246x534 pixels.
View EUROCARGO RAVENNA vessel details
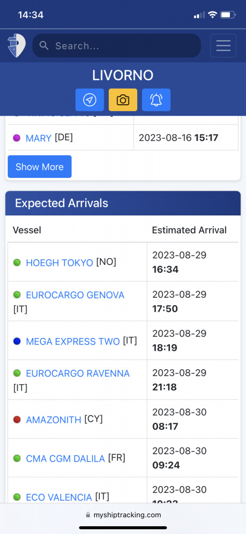[x=78, y=373]
